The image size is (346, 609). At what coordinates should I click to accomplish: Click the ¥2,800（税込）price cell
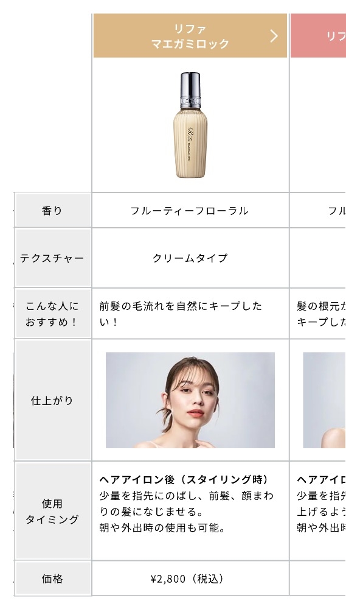point(188,579)
